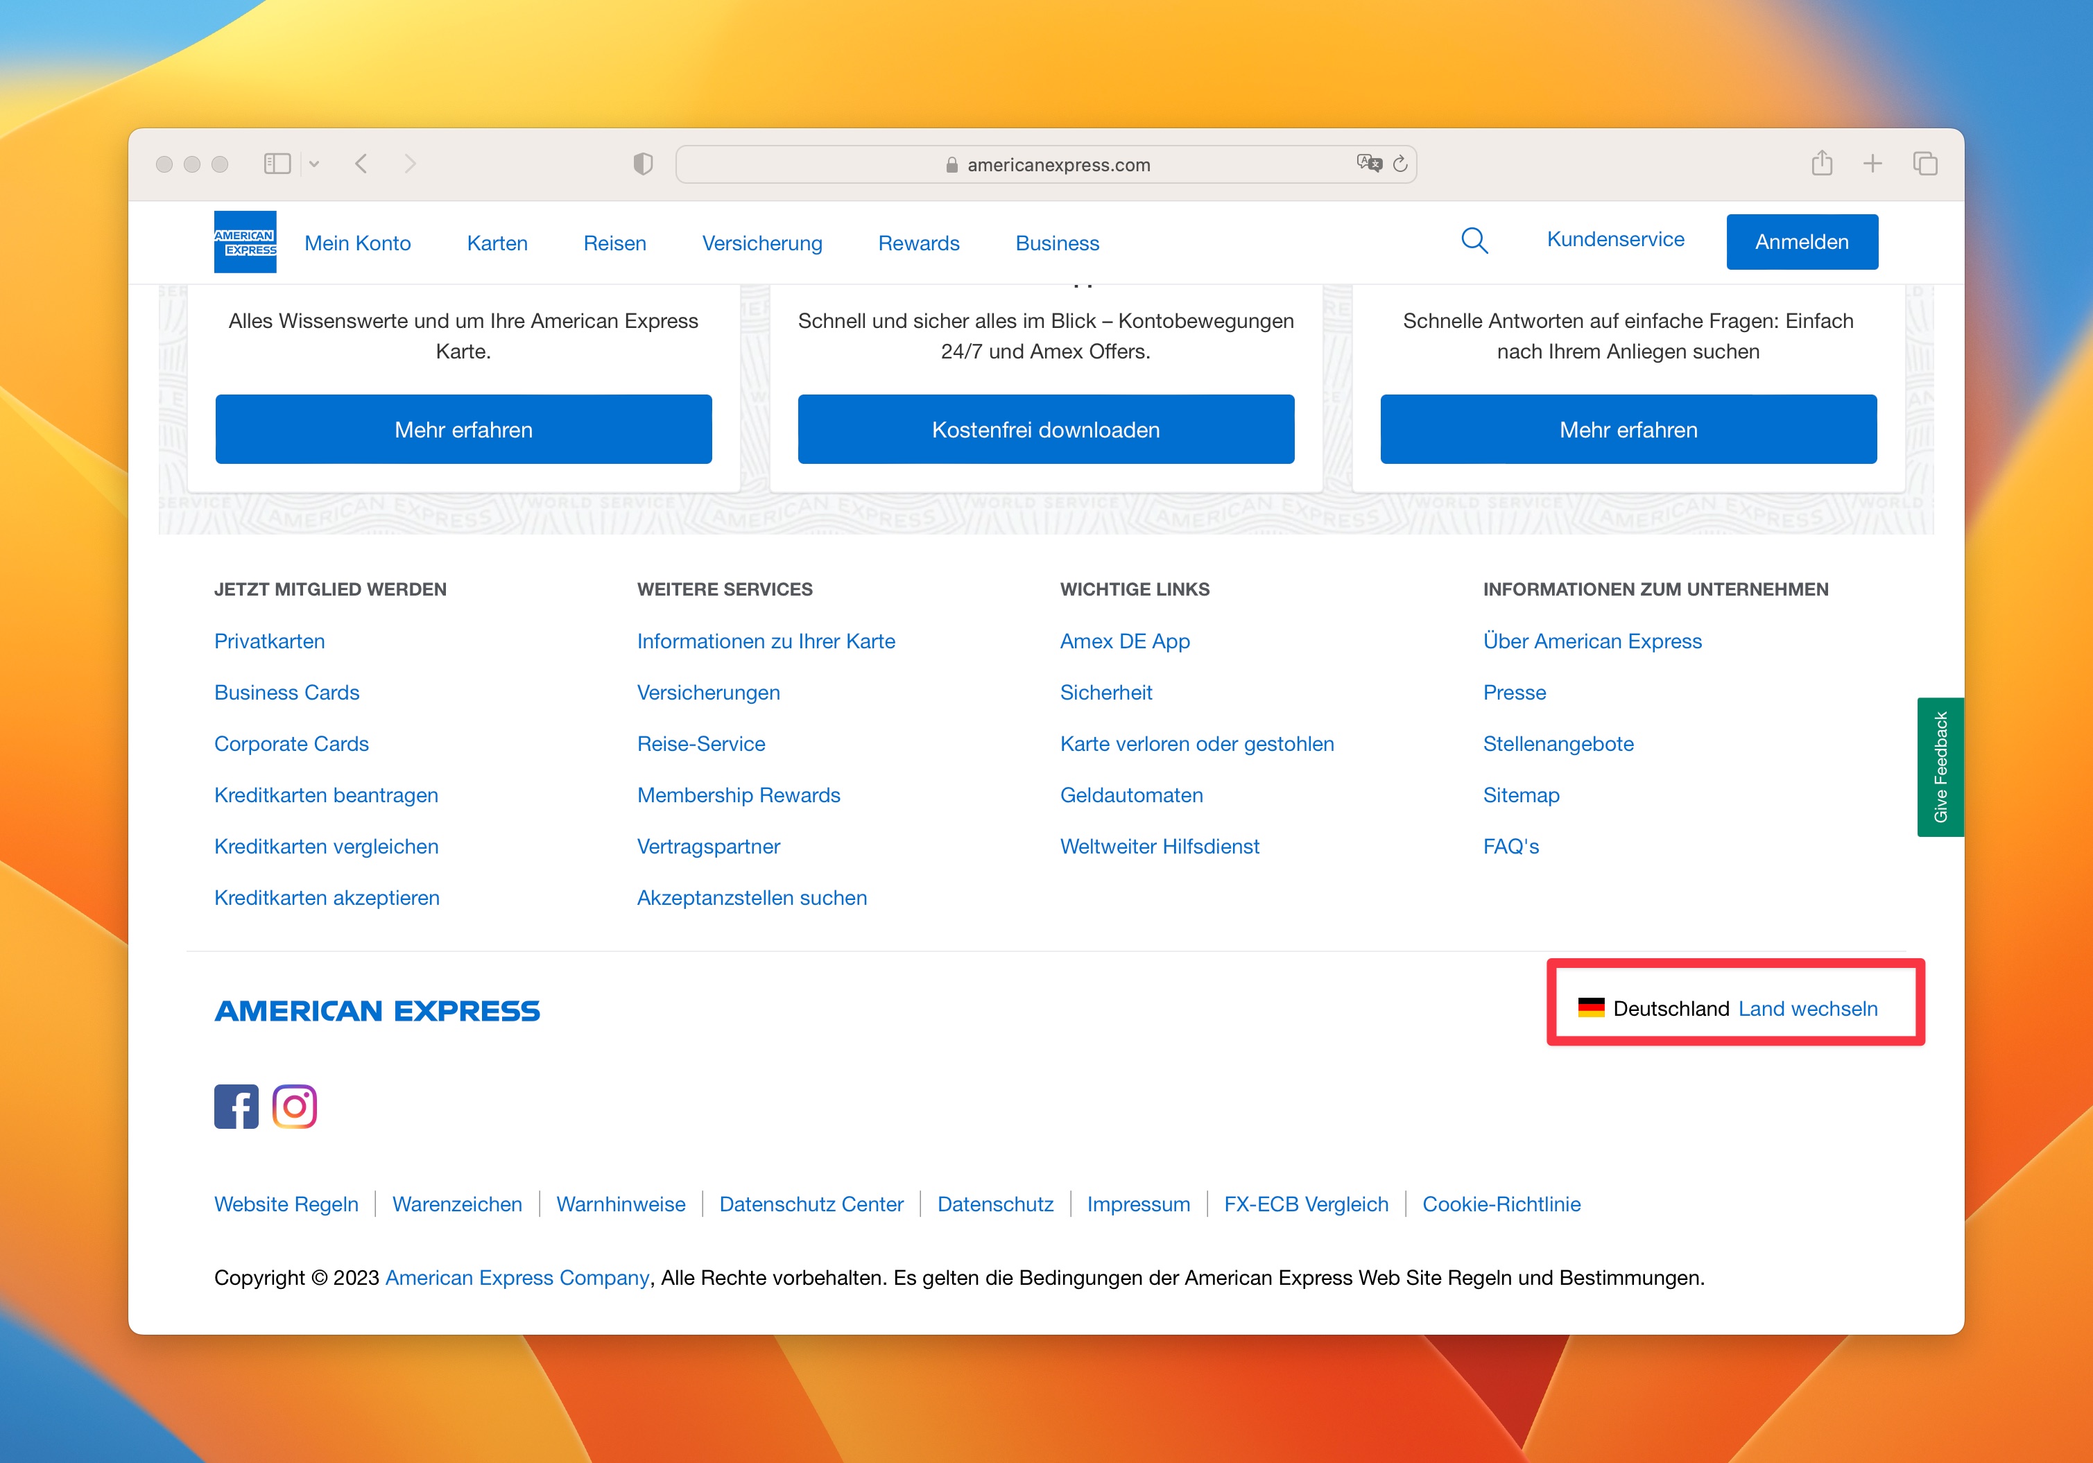The image size is (2093, 1463).
Task: Open the Versicherungen footer link
Action: 708,692
